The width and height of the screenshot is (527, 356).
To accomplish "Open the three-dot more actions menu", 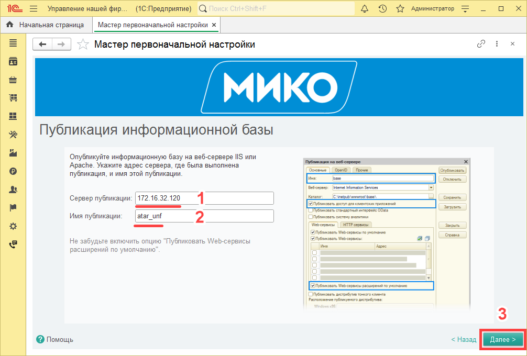I will click(x=497, y=44).
